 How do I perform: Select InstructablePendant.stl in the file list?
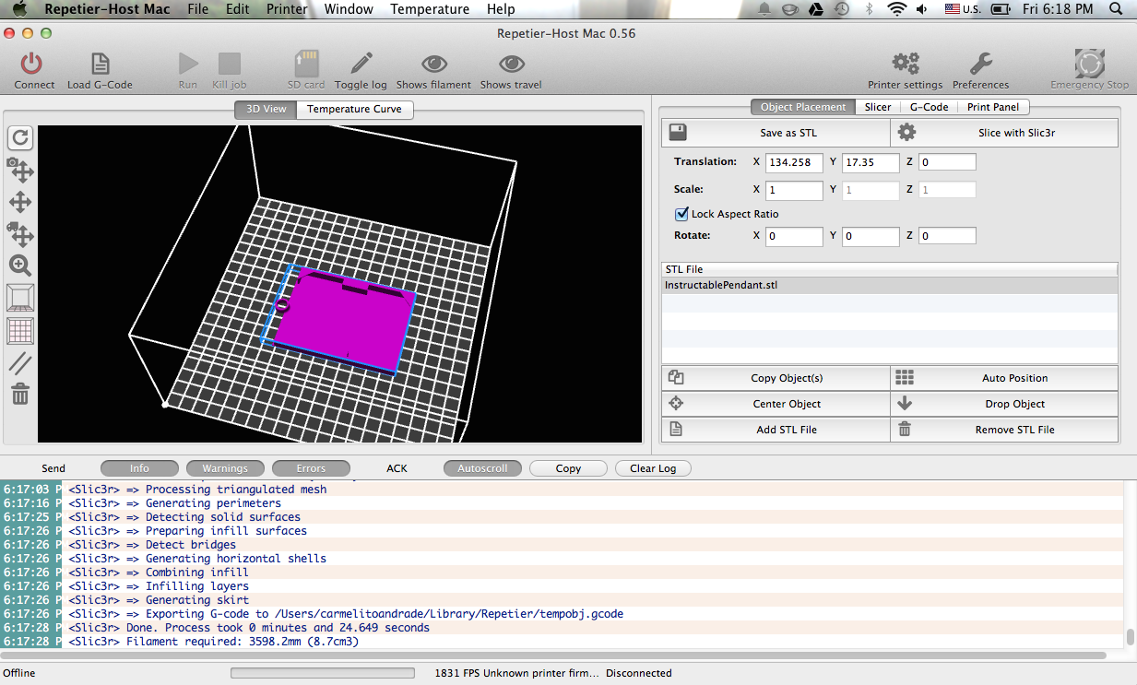coord(890,286)
